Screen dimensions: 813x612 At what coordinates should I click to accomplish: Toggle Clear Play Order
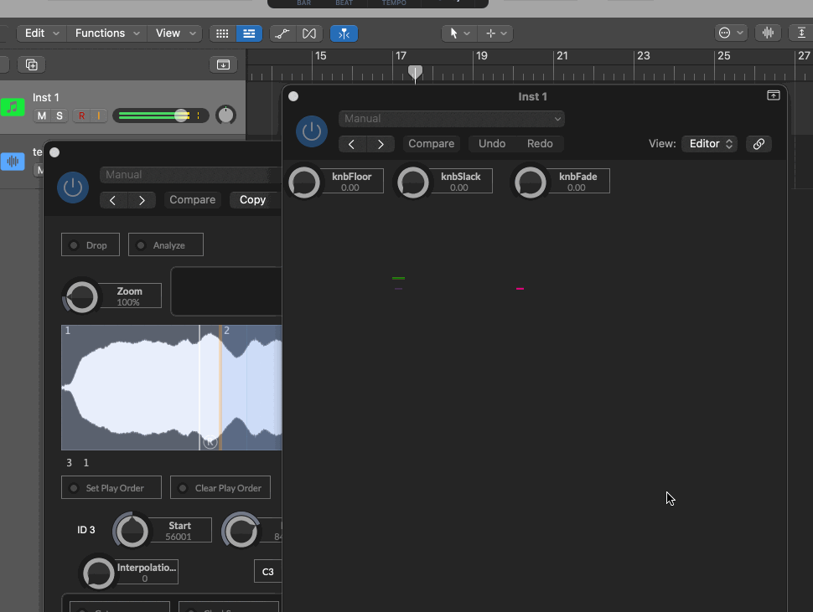pyautogui.click(x=220, y=488)
